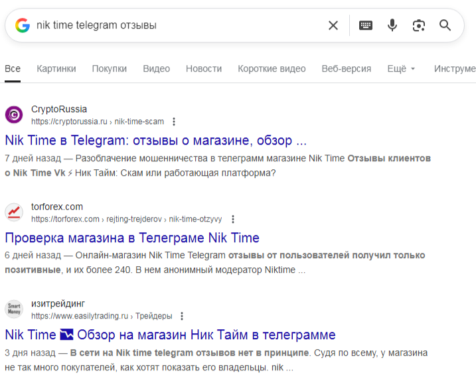Click snippet text starting '6 дней назад'

(x=215, y=262)
